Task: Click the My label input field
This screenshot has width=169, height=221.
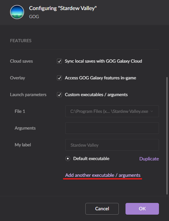Action: point(112,145)
